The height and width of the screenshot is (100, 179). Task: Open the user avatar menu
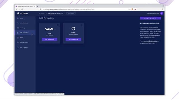[x=162, y=13]
